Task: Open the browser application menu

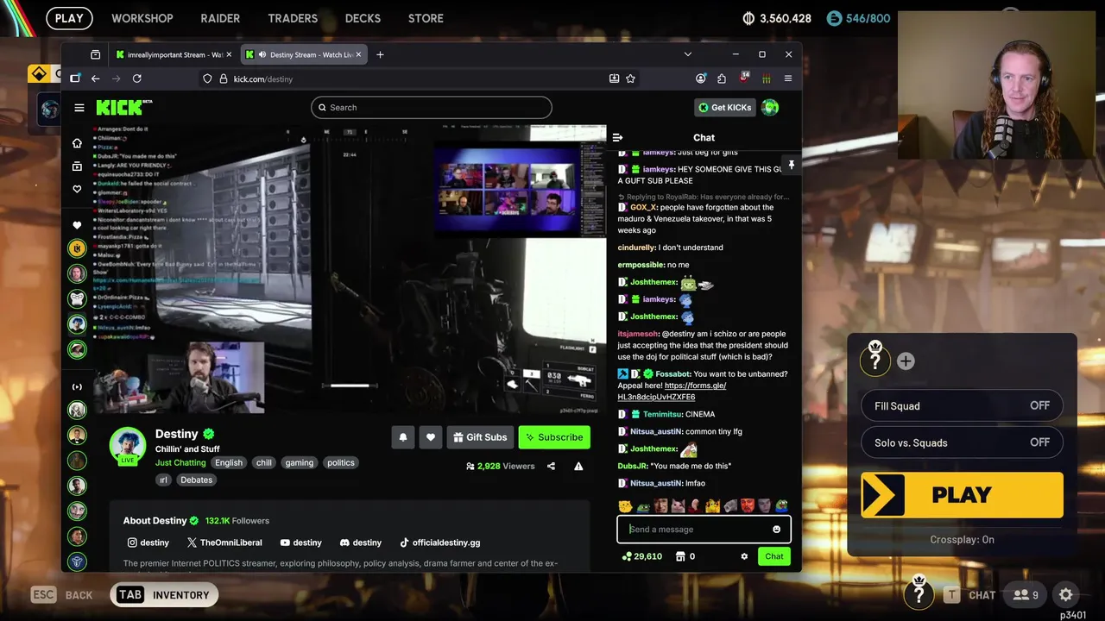Action: click(787, 78)
